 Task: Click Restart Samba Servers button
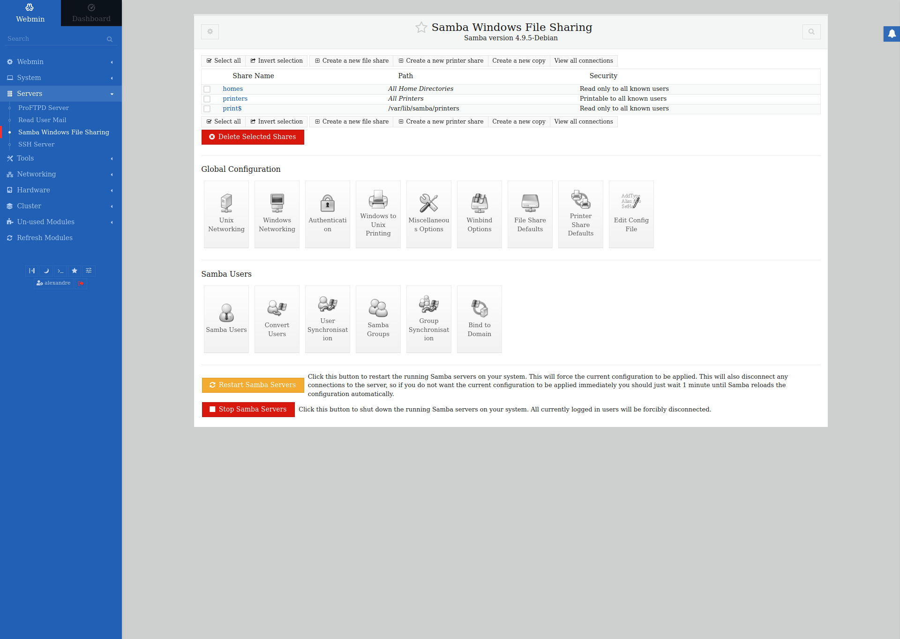click(253, 385)
